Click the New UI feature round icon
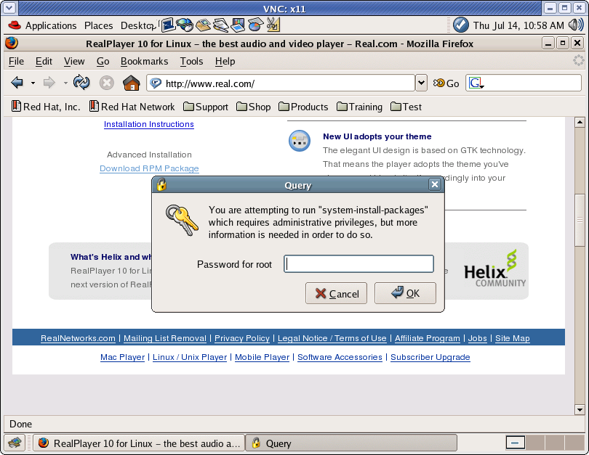This screenshot has width=589, height=455. coord(300,141)
